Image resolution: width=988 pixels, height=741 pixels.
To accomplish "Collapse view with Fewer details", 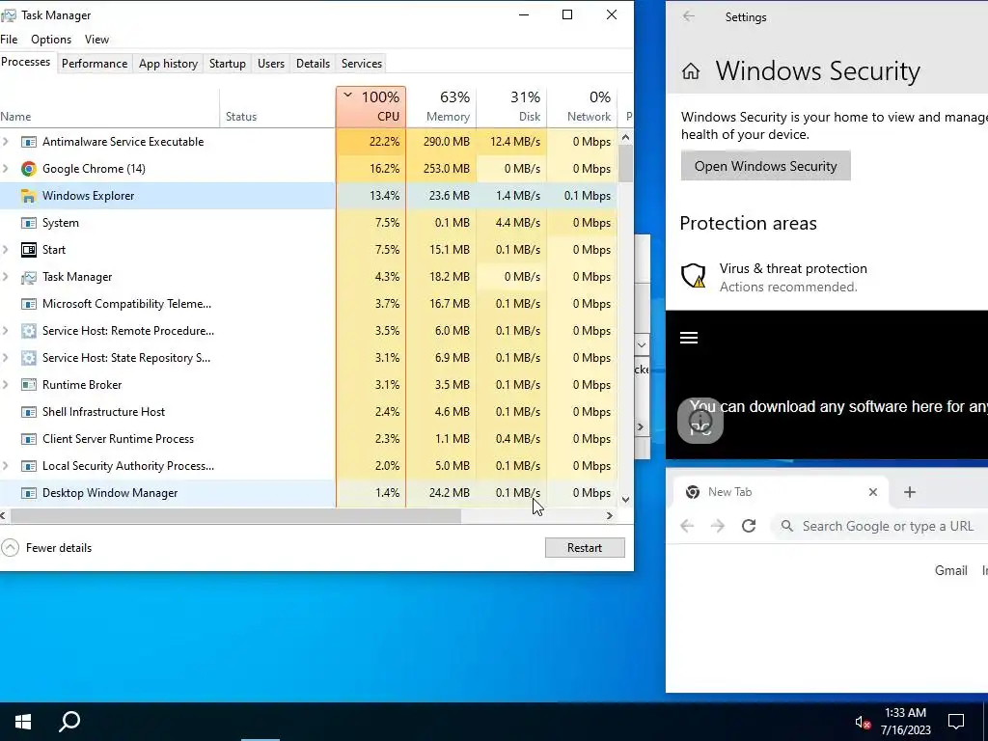I will coord(47,548).
